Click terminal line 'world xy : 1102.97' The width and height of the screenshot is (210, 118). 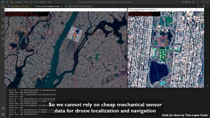pos(32,106)
